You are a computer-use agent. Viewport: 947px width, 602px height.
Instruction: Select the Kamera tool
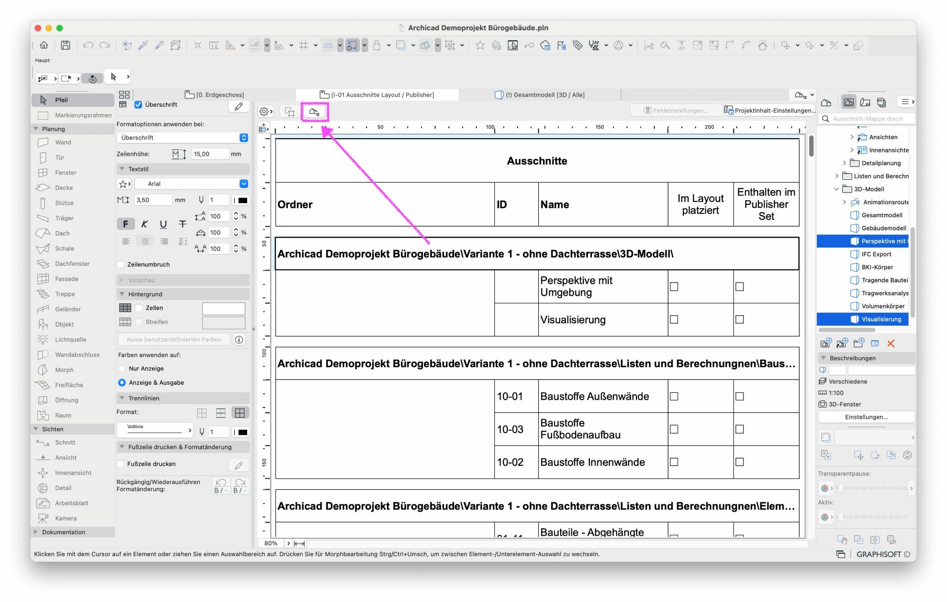[x=65, y=518]
